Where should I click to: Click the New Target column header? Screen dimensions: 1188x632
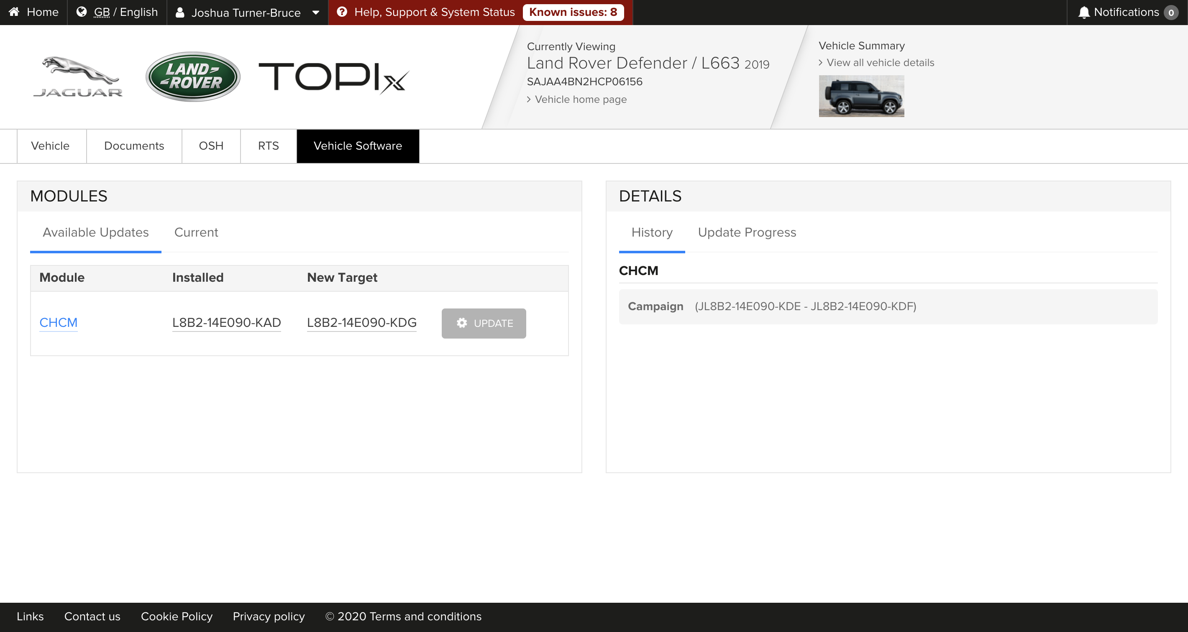[x=342, y=278]
